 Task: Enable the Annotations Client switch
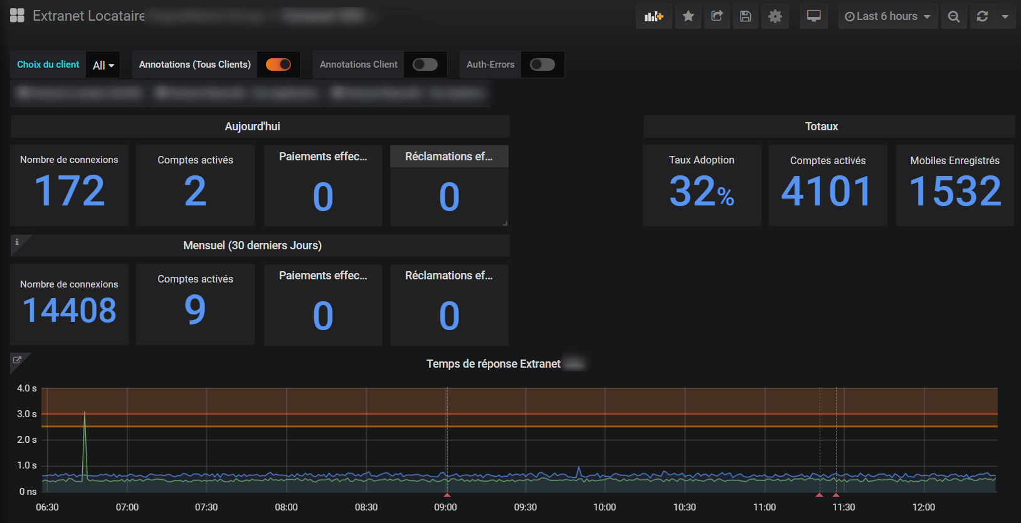[x=425, y=65]
